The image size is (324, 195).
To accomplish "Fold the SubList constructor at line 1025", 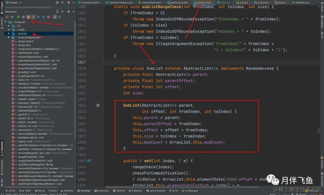I will pos(103,111).
